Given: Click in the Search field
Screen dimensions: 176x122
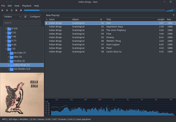Looking at the screenshot, I should [22, 23].
